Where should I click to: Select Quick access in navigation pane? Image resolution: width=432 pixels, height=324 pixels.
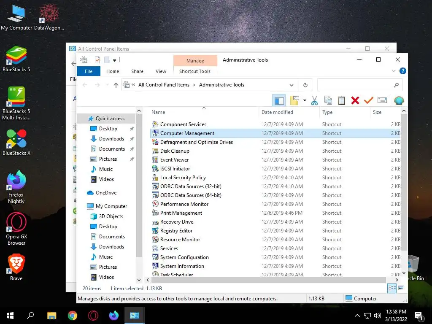click(106, 119)
